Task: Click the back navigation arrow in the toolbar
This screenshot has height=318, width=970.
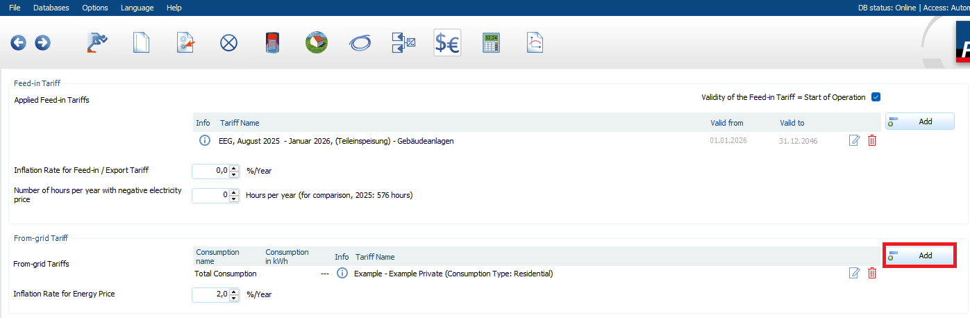Action: pyautogui.click(x=18, y=43)
